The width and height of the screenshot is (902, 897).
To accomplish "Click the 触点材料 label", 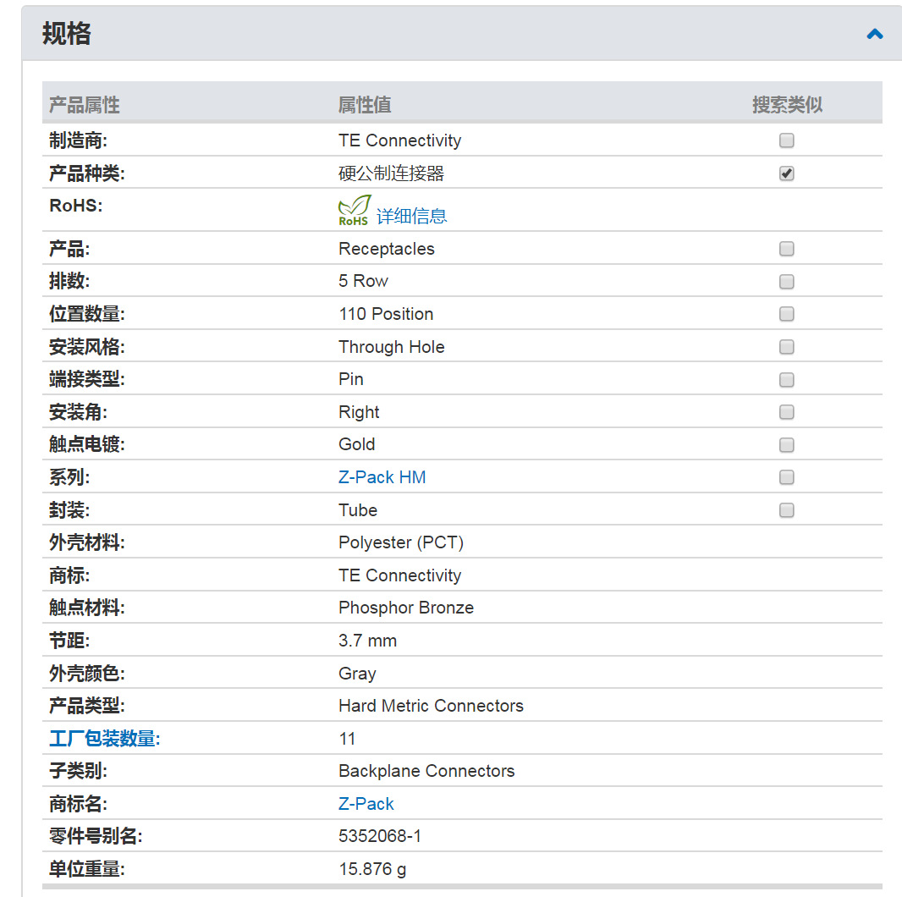I will click(x=87, y=608).
